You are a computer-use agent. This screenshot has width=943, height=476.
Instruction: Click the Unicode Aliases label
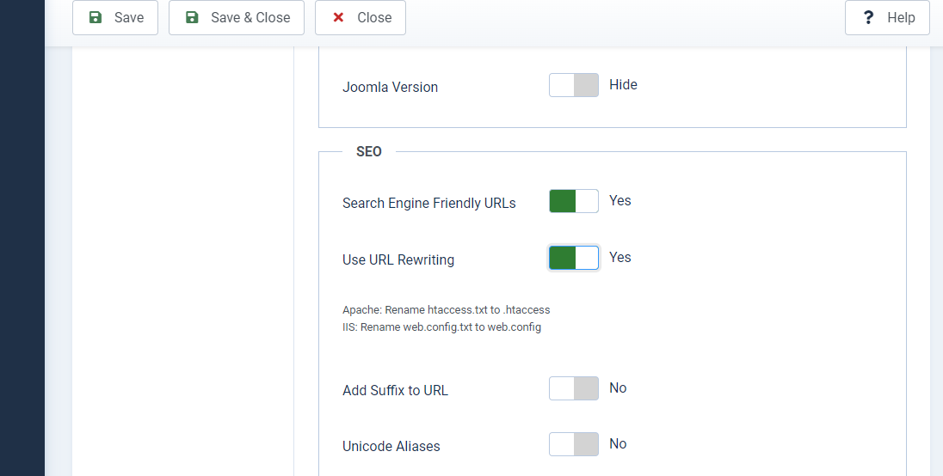click(x=391, y=447)
